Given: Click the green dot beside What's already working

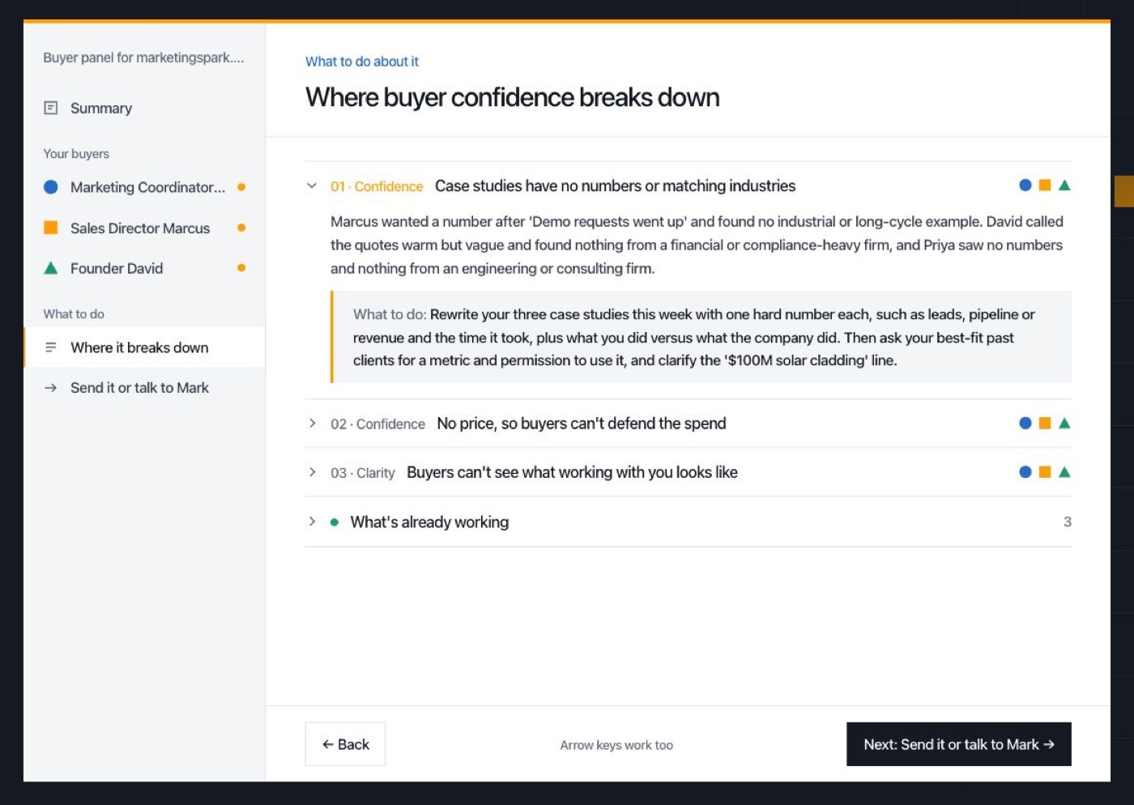Looking at the screenshot, I should pos(335,522).
